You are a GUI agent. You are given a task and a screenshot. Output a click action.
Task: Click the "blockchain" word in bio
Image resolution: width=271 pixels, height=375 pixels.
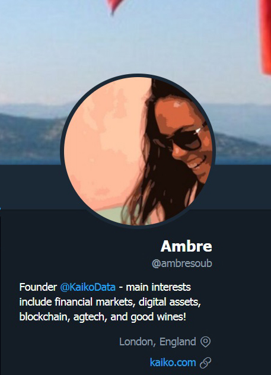[43, 317]
